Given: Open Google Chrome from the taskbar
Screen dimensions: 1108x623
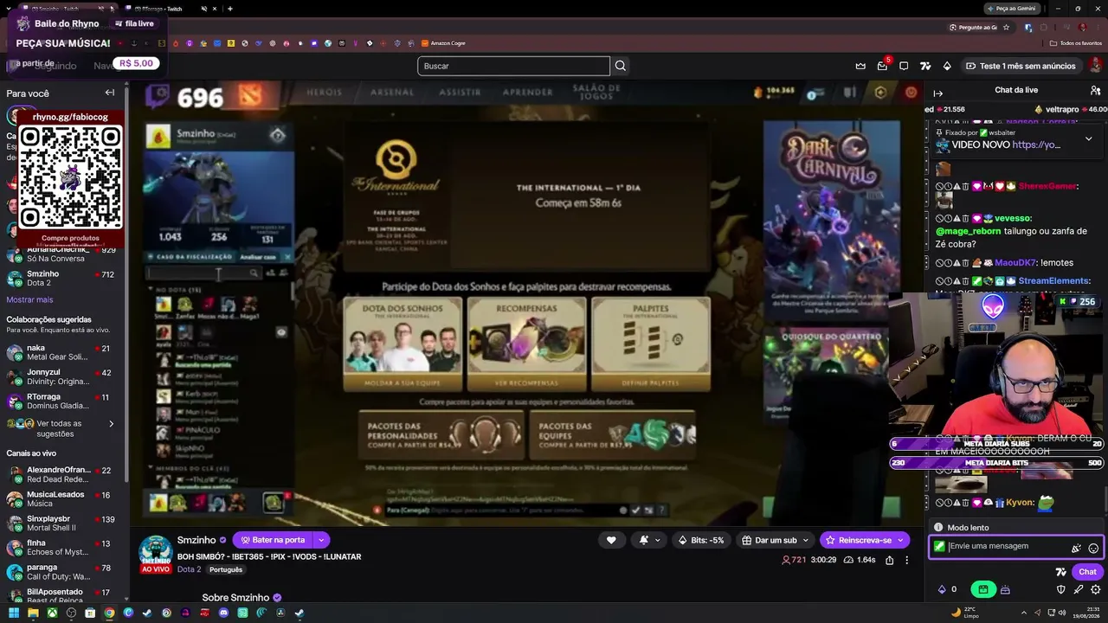Looking at the screenshot, I should point(109,613).
